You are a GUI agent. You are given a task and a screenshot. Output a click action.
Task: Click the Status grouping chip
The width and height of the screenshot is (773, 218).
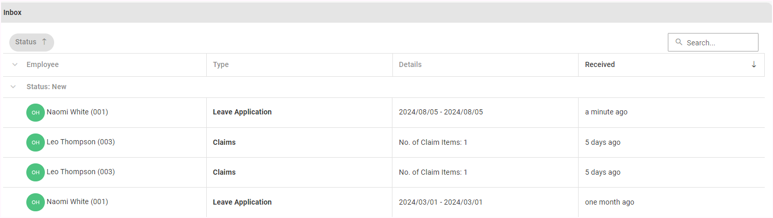click(x=26, y=42)
